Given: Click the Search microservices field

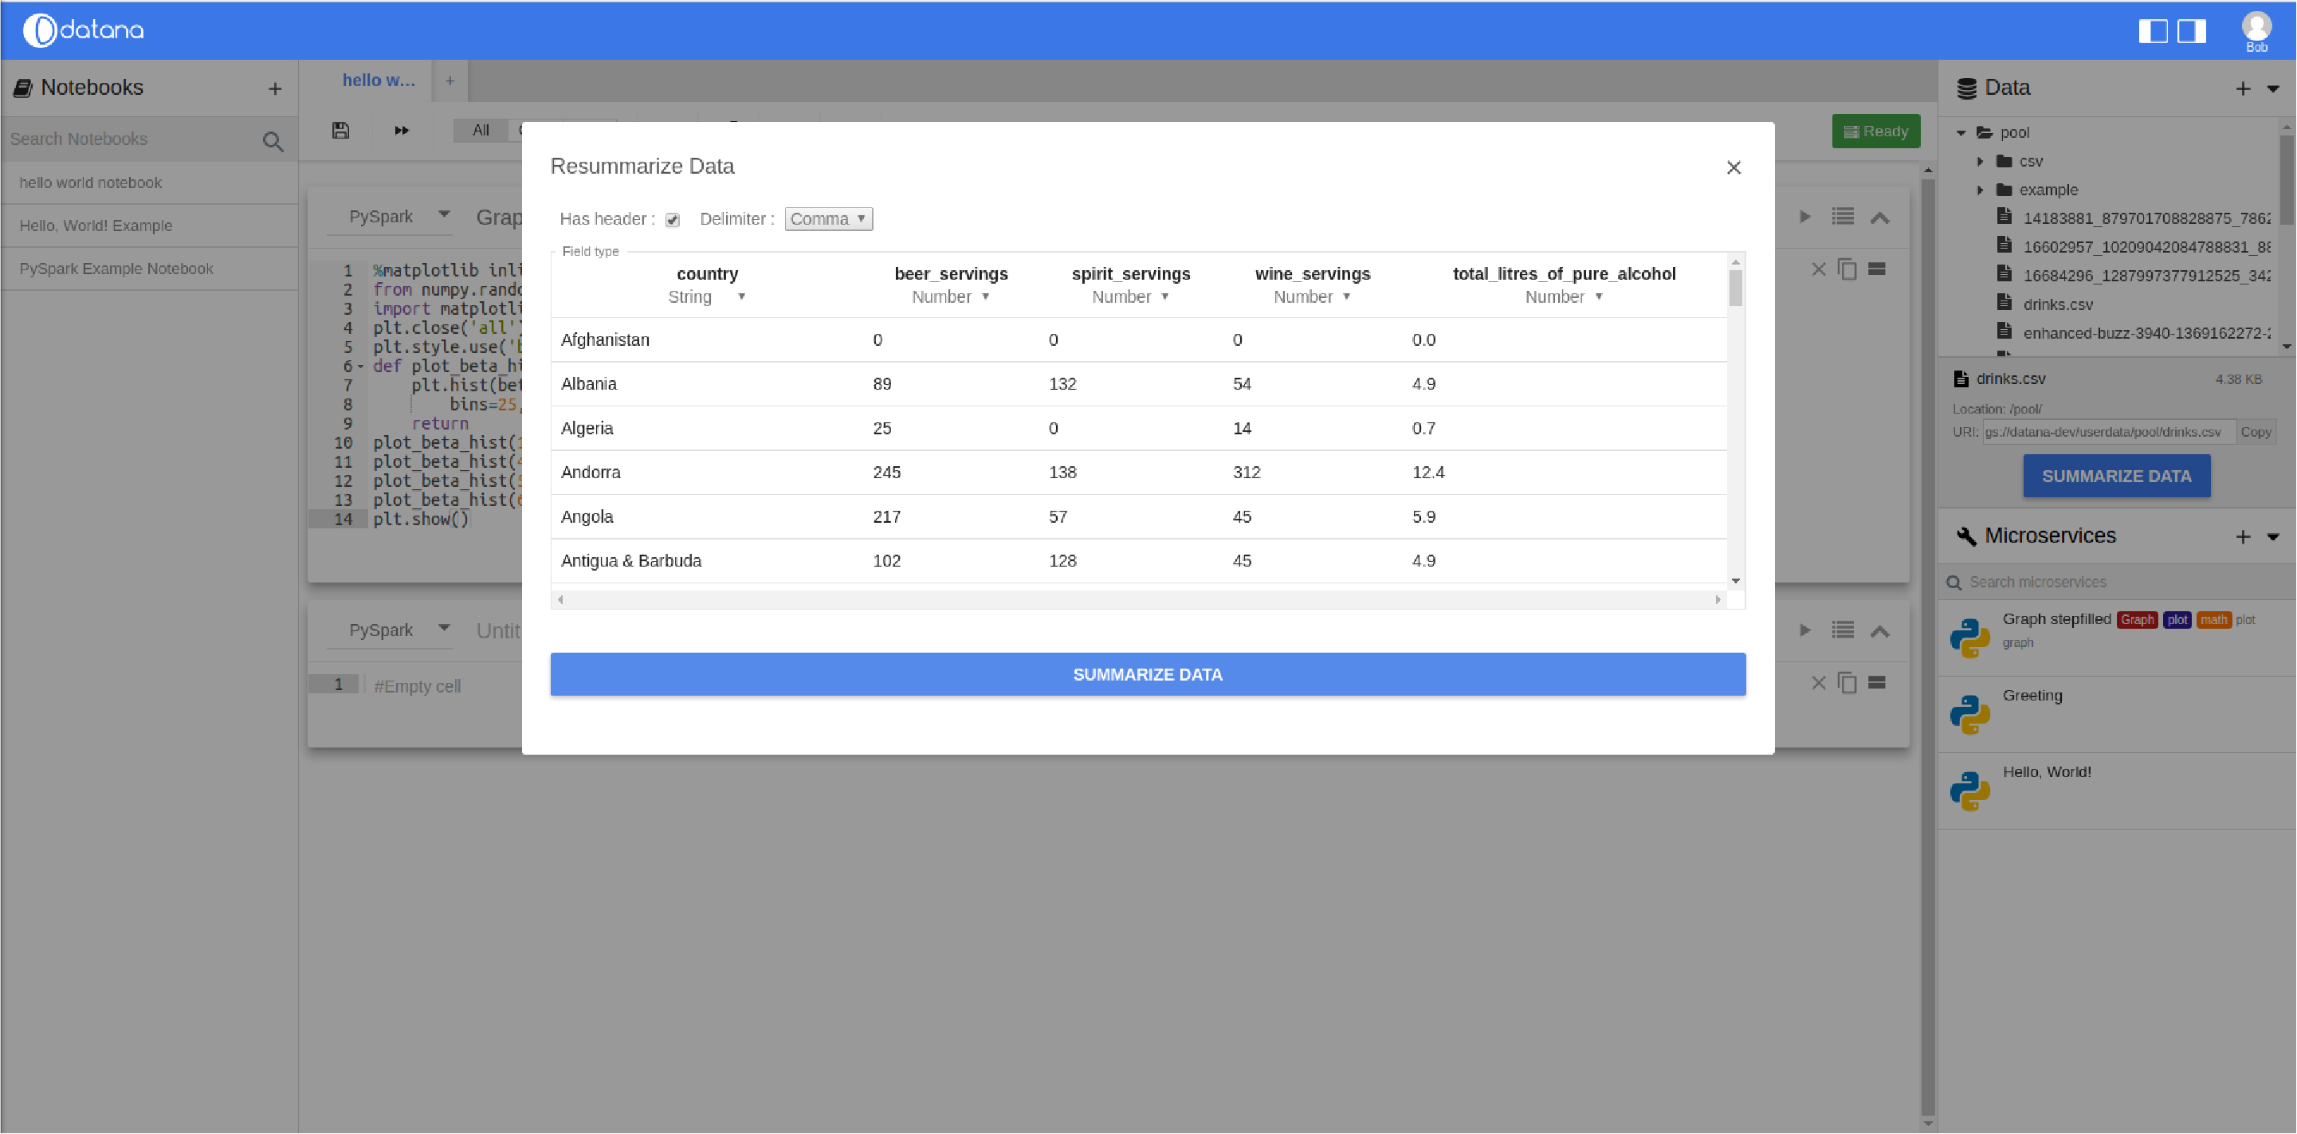Looking at the screenshot, I should pos(2051,581).
